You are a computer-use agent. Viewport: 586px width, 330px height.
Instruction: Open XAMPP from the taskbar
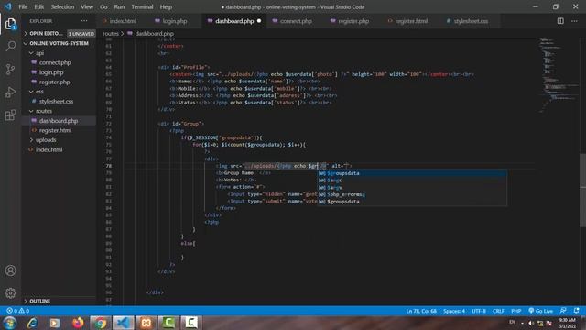click(146, 323)
